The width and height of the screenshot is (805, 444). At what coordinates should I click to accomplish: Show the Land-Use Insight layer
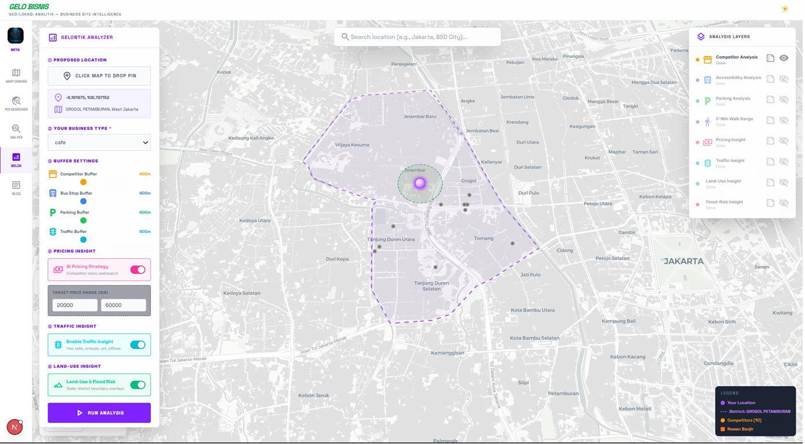pos(786,183)
